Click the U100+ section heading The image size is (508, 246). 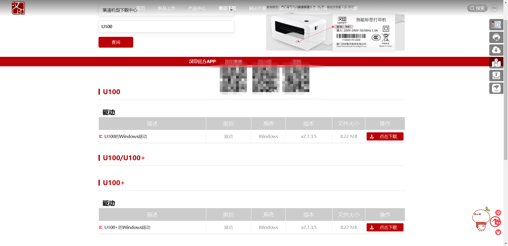114,183
